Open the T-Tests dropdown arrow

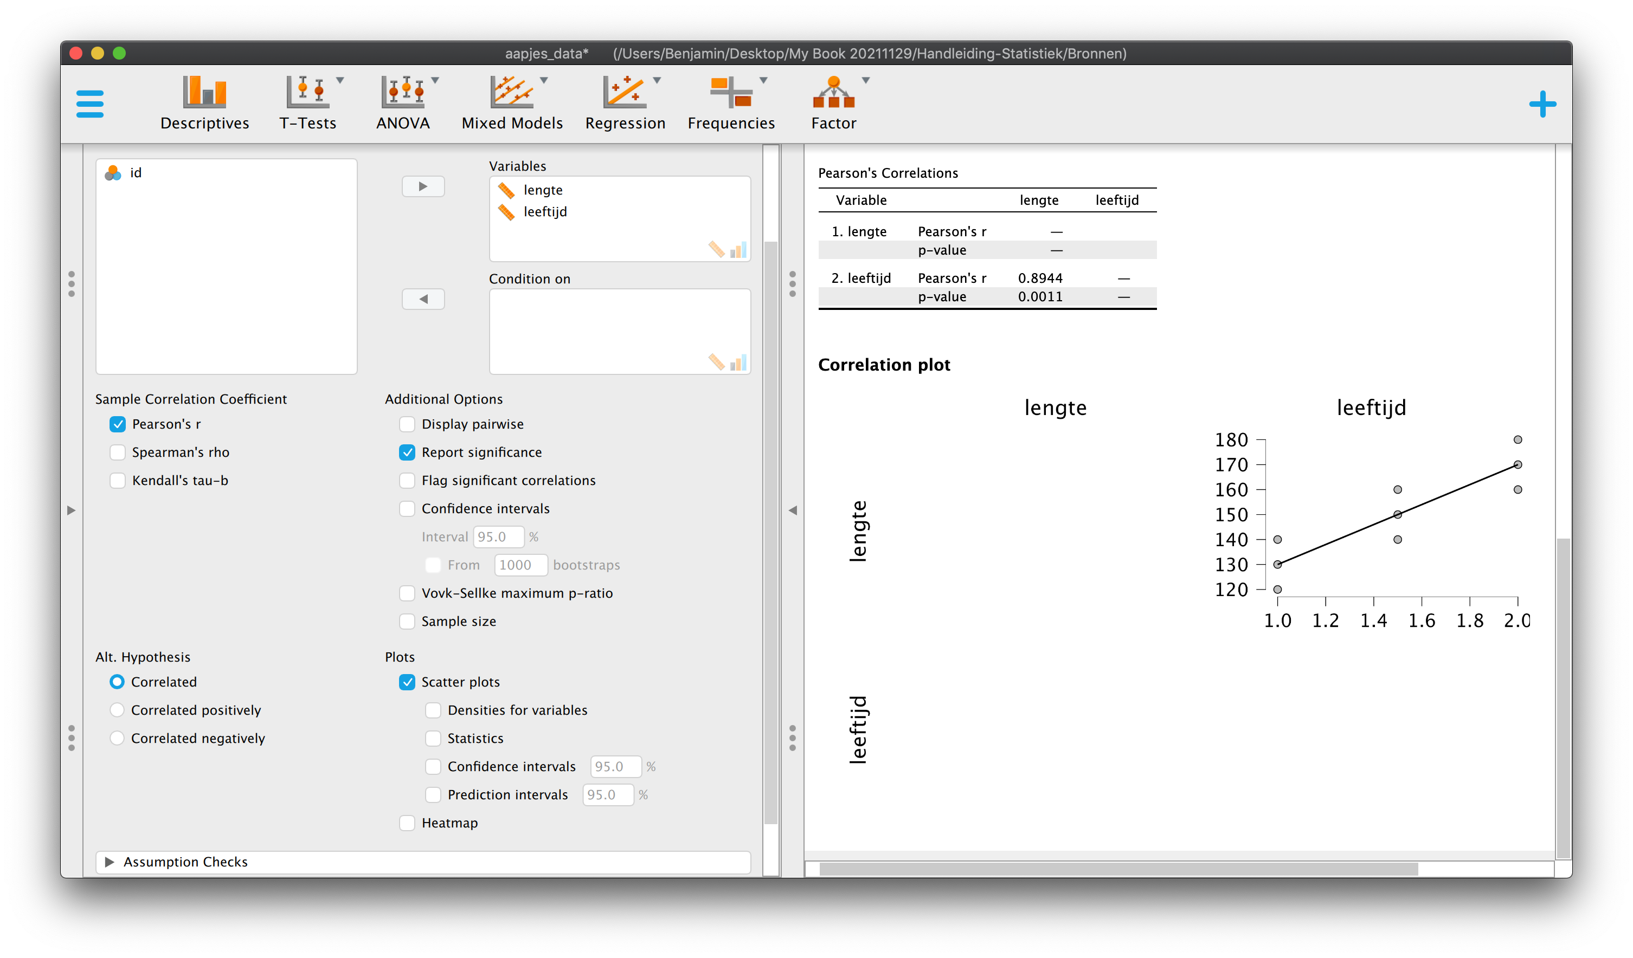click(x=340, y=80)
